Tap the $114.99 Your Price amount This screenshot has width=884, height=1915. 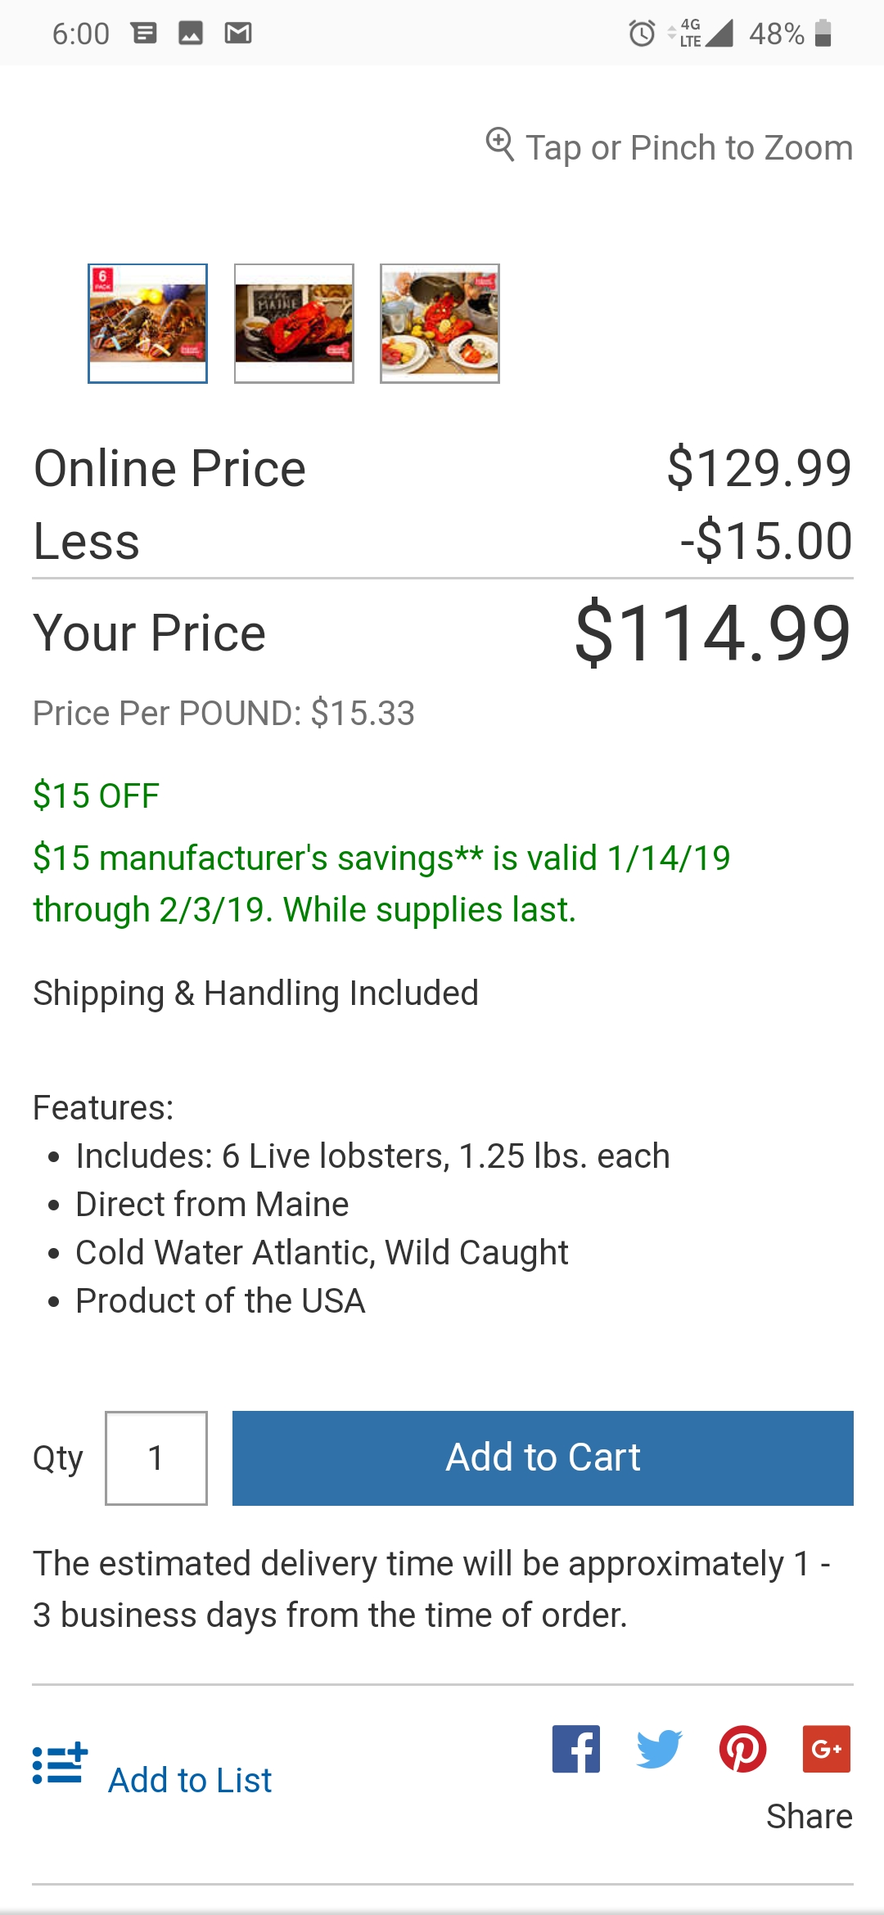pyautogui.click(x=713, y=633)
